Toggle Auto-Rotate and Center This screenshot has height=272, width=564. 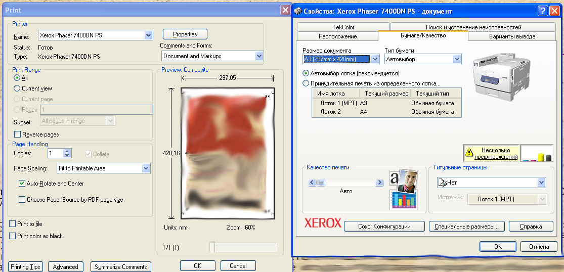pyautogui.click(x=22, y=183)
